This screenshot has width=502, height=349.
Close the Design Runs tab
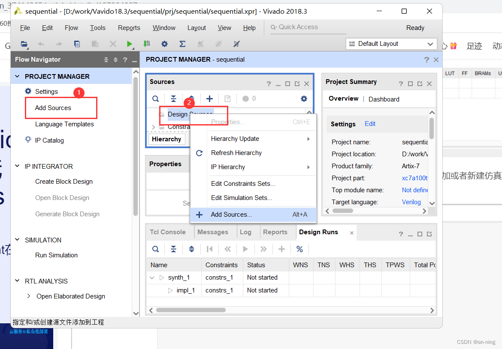[x=352, y=233]
